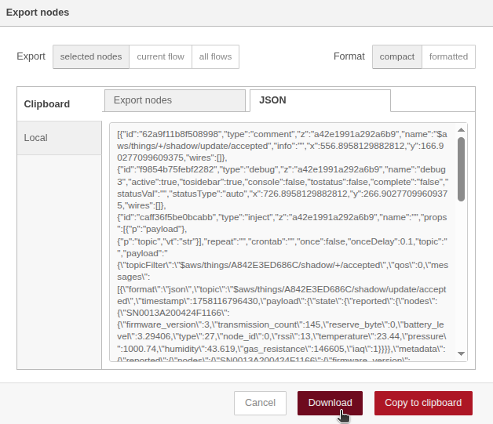Switch to the Export nodes tab
This screenshot has width=493, height=424.
143,100
